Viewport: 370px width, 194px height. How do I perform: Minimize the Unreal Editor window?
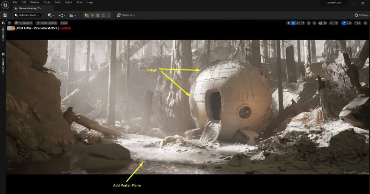pyautogui.click(x=354, y=3)
